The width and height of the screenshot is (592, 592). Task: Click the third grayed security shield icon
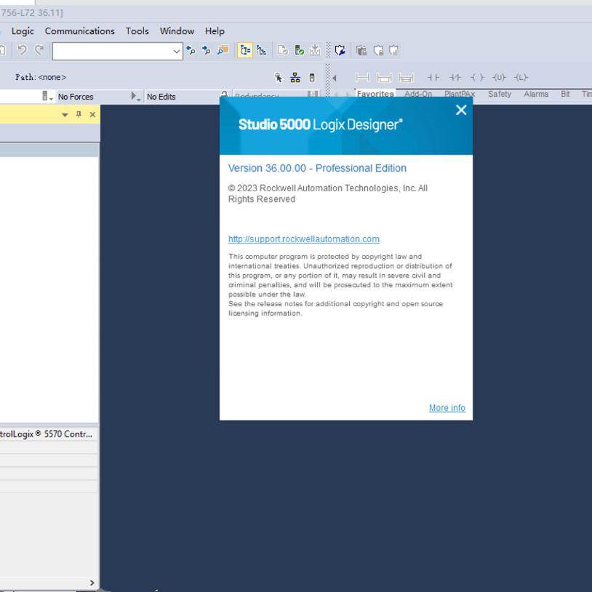393,50
